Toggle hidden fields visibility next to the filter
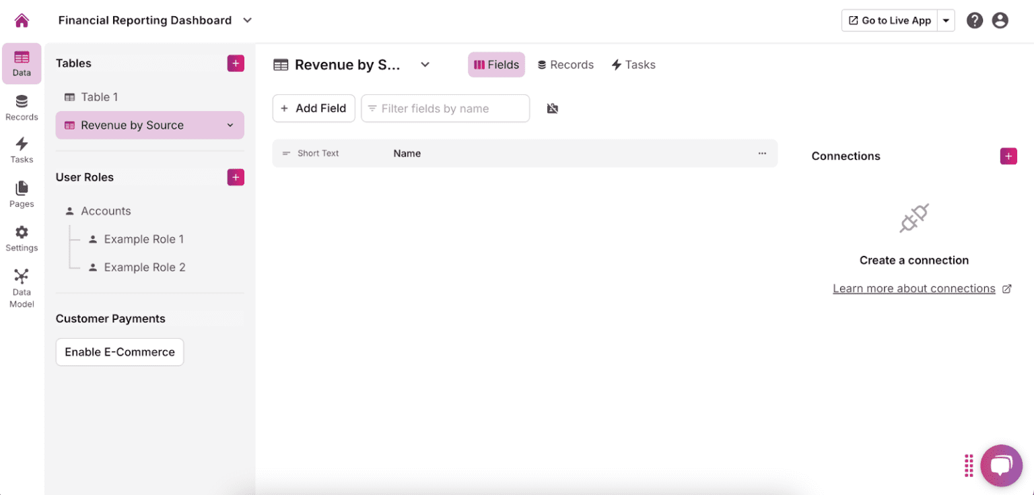 [553, 108]
